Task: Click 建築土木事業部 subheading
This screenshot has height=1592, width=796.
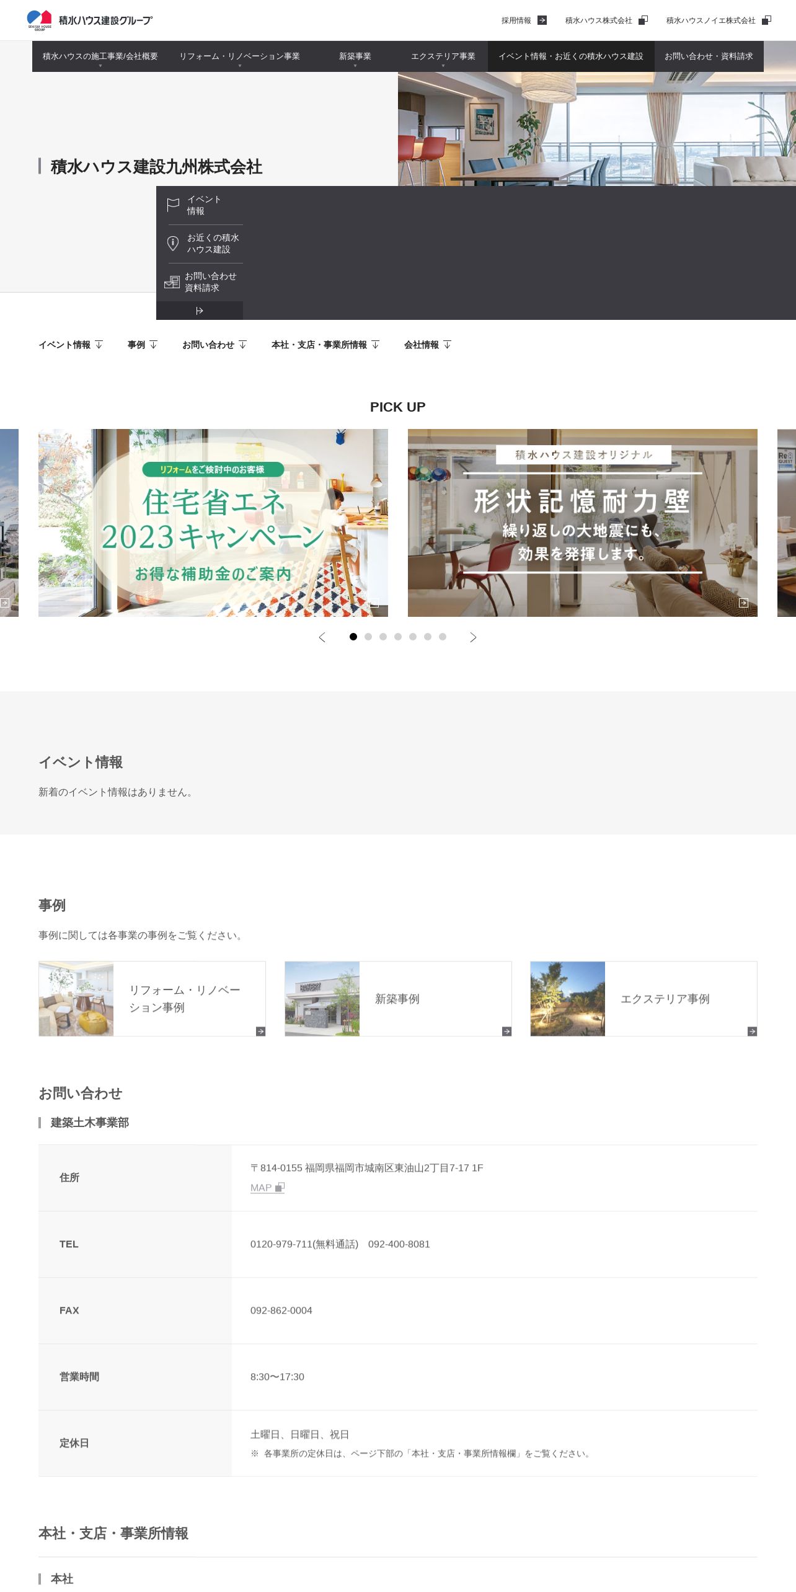Action: [90, 1122]
